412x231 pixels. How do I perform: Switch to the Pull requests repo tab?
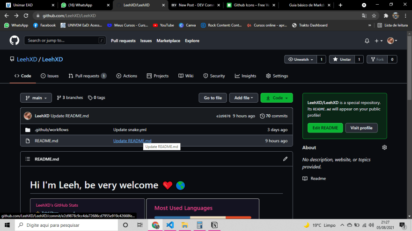[x=87, y=76]
